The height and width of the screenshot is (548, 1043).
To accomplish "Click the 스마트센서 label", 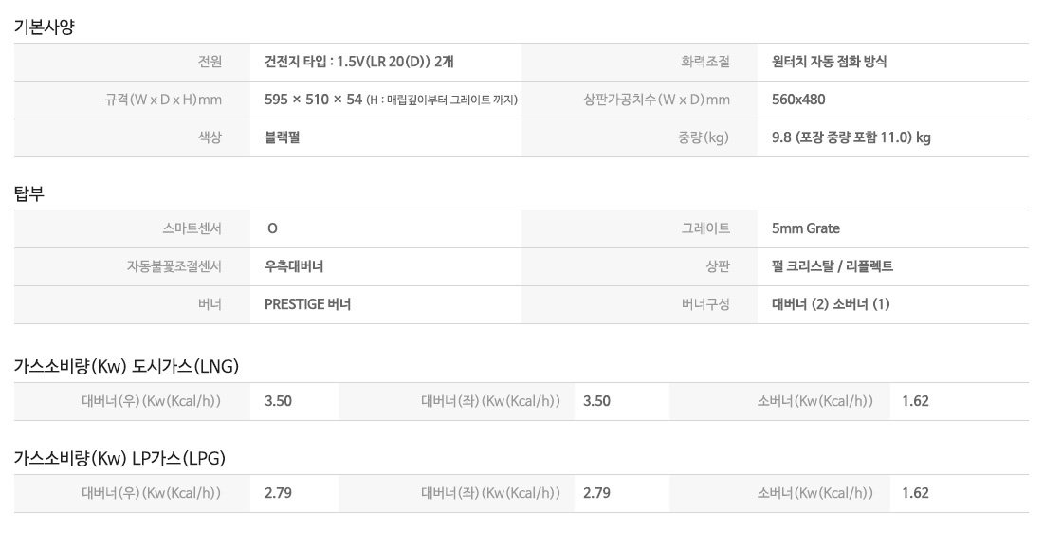I will click(192, 228).
